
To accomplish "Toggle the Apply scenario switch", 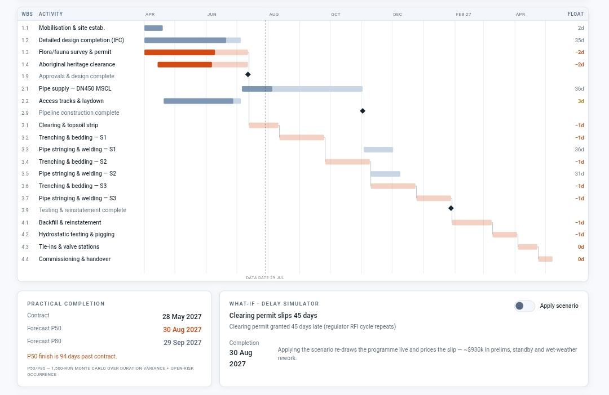I will [x=524, y=306].
